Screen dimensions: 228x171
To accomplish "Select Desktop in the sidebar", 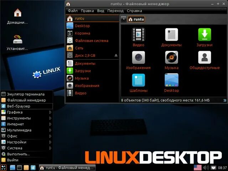I will click(93, 26).
